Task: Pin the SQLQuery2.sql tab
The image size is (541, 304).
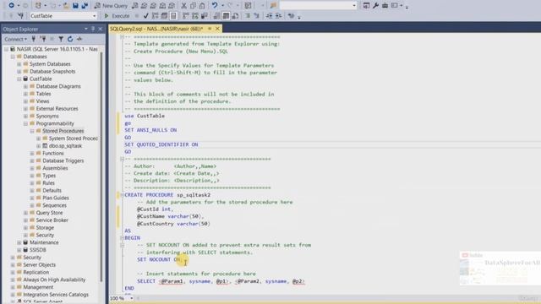Action: click(x=210, y=29)
